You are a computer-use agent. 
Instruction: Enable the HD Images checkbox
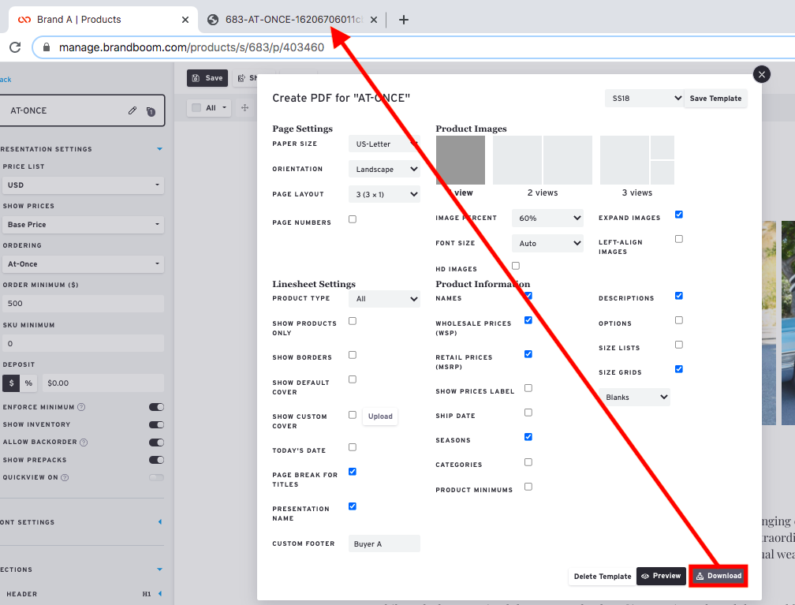coord(516,266)
